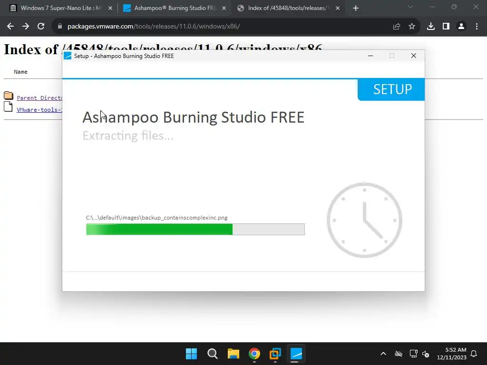The image size is (487, 365).
Task: Click the green extraction progress bar
Action: pos(195,230)
